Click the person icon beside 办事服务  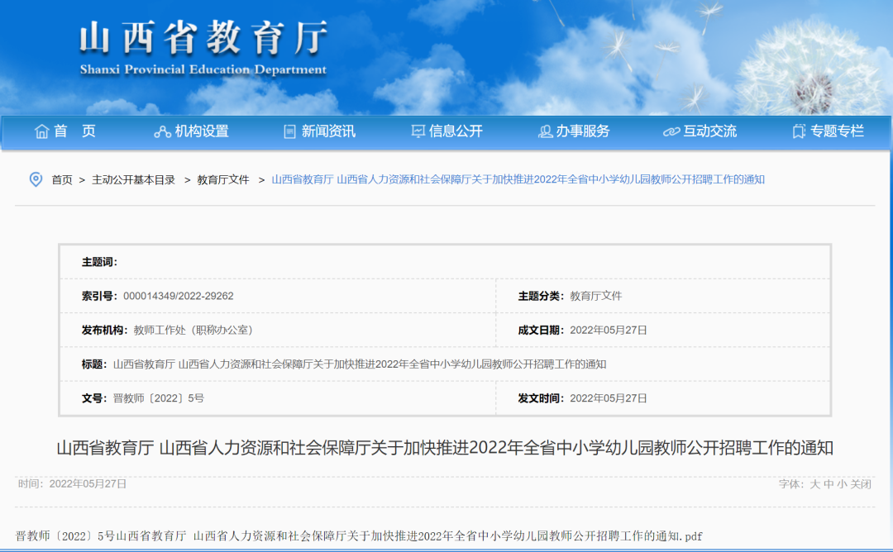(x=545, y=132)
